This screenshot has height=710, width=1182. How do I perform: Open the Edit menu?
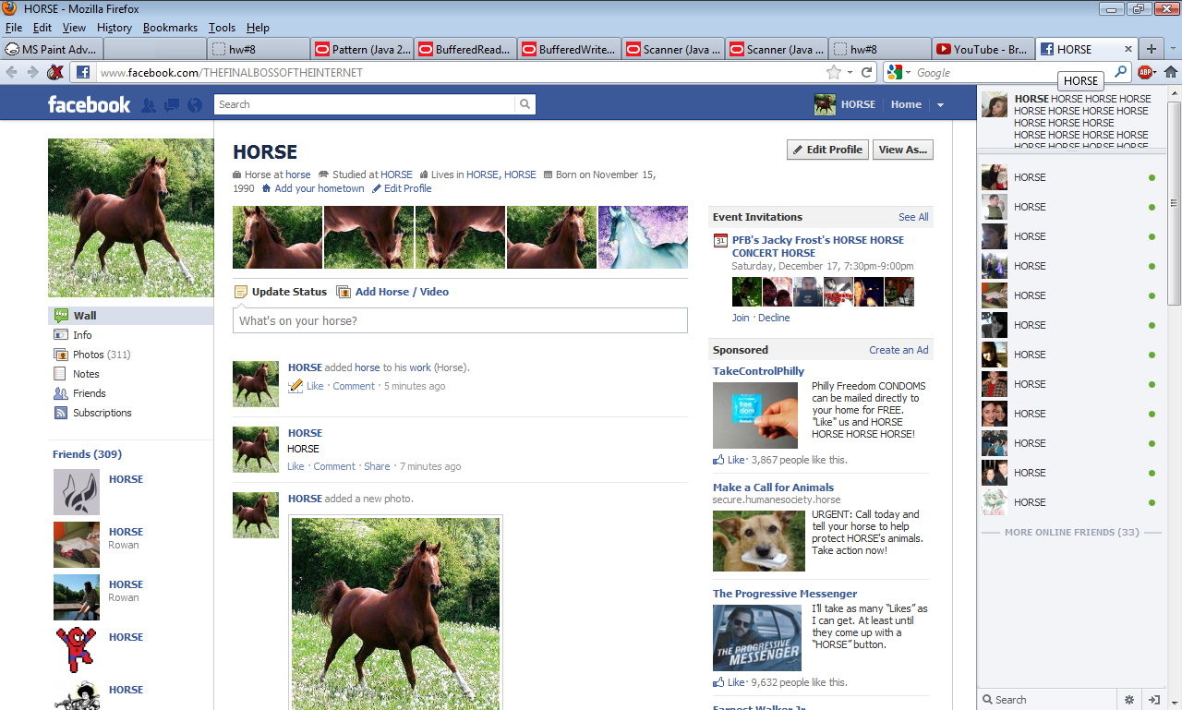point(42,28)
